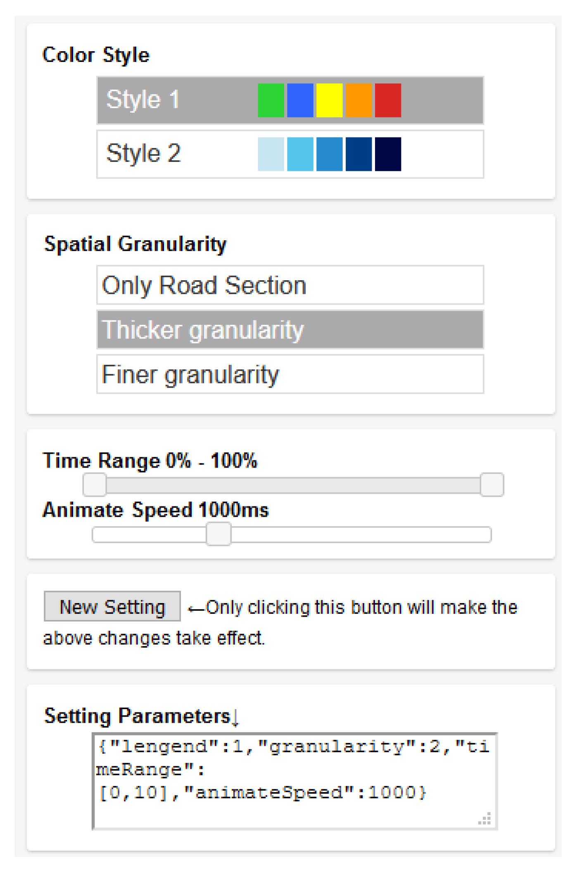Choose the Finer granularity option
The width and height of the screenshot is (577, 873).
290,374
